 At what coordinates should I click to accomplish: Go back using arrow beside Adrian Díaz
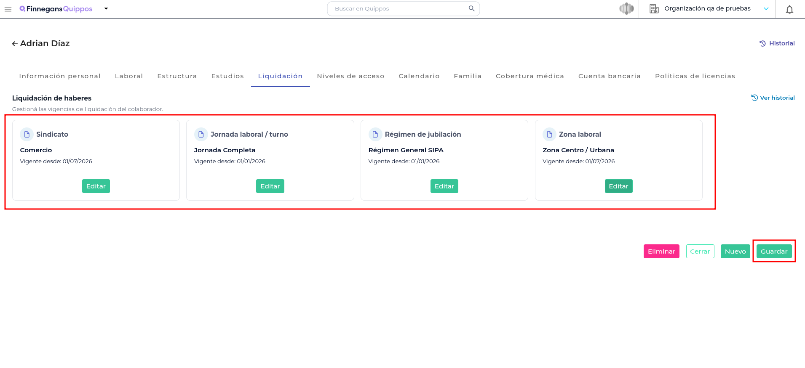pos(15,44)
